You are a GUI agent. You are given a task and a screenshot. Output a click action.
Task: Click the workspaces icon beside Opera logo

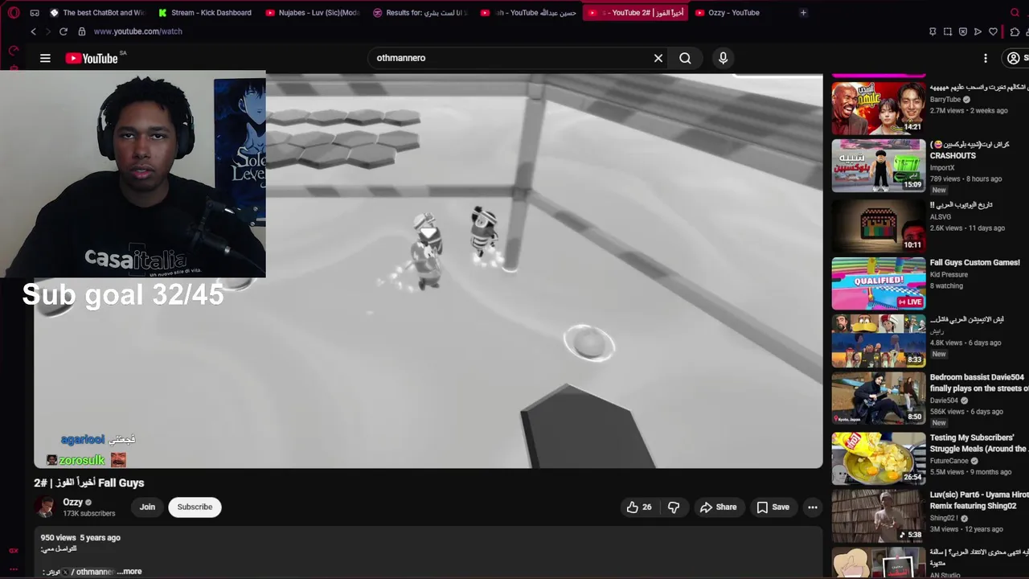pos(35,13)
